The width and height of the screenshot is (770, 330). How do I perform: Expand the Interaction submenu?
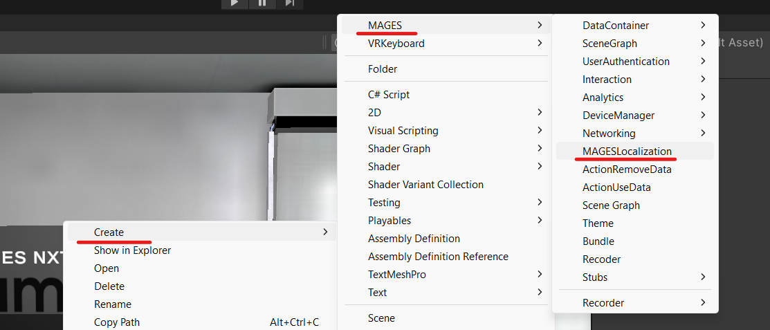click(635, 79)
